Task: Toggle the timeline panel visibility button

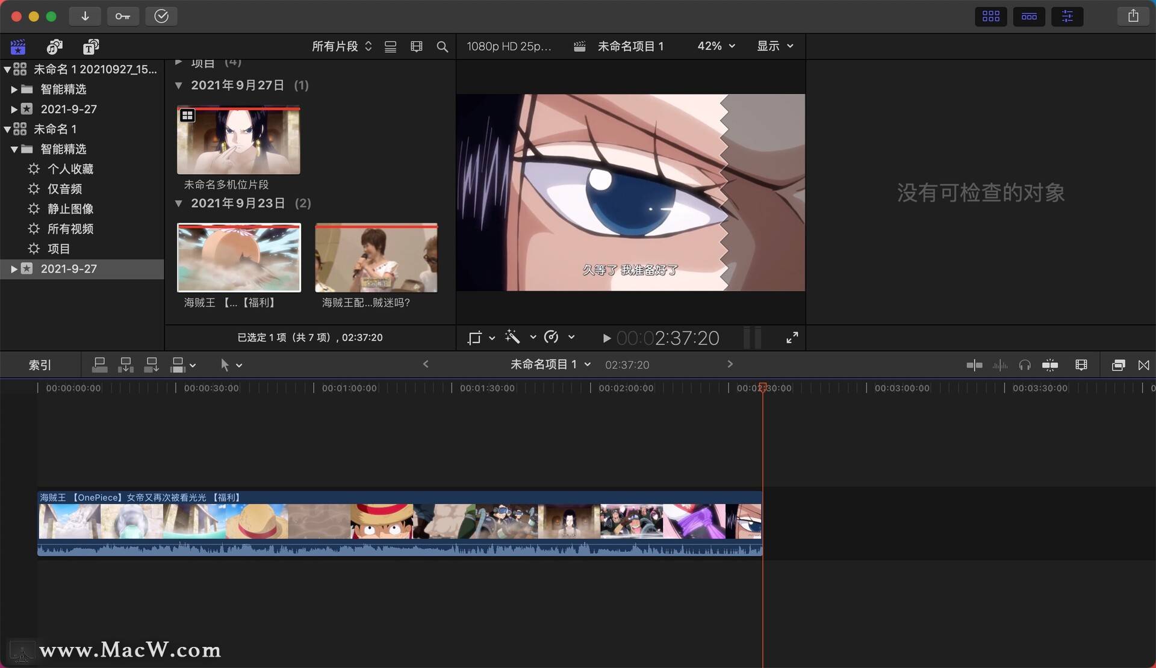Action: pyautogui.click(x=1029, y=16)
